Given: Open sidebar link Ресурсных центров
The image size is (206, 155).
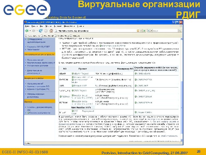Looking at the screenshot, I should coord(37,65).
